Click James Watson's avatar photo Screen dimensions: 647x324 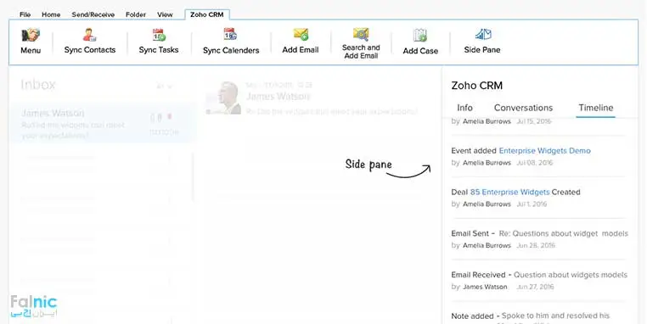(223, 98)
